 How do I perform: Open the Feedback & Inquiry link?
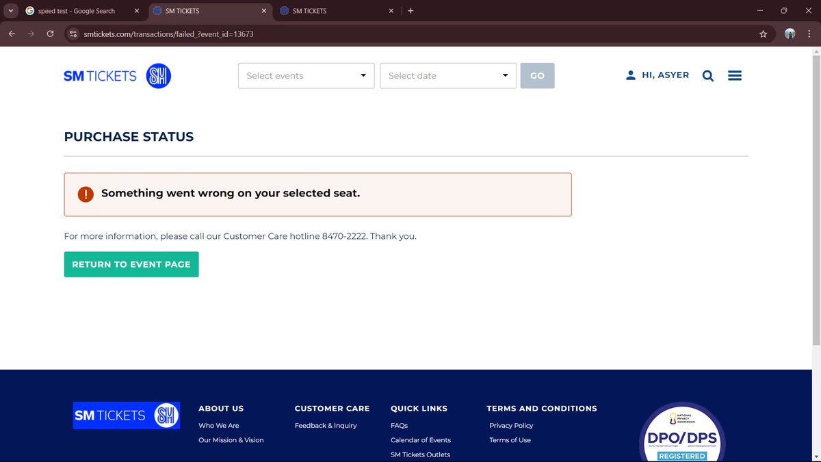pyautogui.click(x=326, y=426)
